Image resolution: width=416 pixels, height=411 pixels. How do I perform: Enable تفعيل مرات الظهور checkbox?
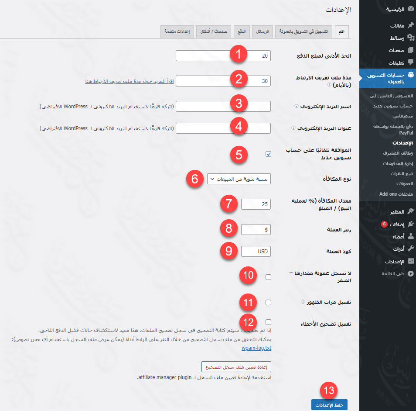point(268,302)
